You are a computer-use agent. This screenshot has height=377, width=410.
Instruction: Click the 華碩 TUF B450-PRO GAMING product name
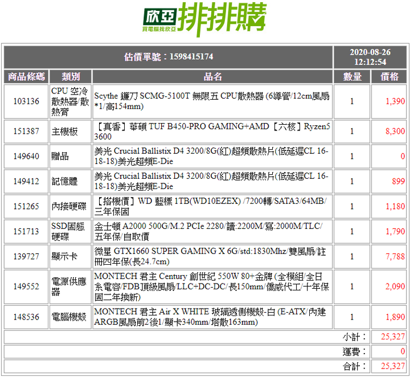(212, 131)
